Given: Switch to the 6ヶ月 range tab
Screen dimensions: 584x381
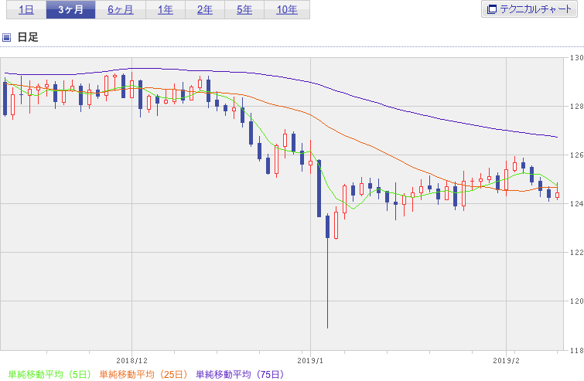Looking at the screenshot, I should 121,10.
